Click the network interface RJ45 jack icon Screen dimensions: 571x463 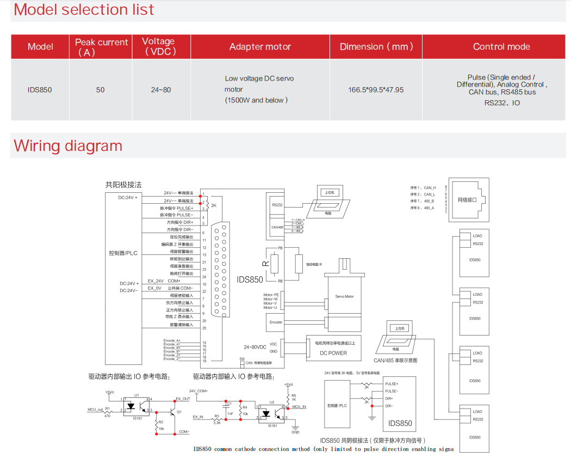point(468,199)
